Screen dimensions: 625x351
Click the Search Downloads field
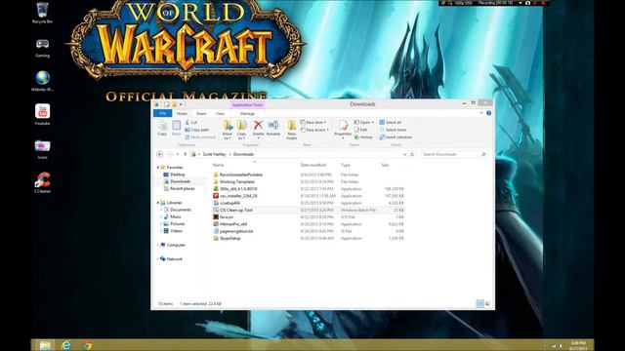coord(454,154)
